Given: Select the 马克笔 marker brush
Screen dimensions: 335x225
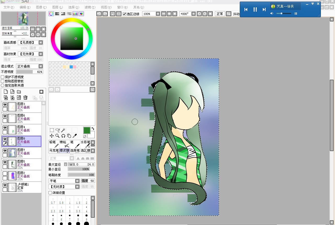Looking at the screenshot, I should coord(54,151).
